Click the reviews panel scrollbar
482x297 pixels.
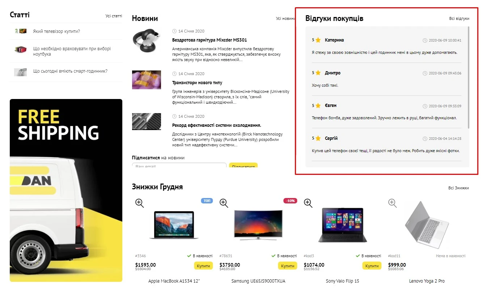[469, 77]
